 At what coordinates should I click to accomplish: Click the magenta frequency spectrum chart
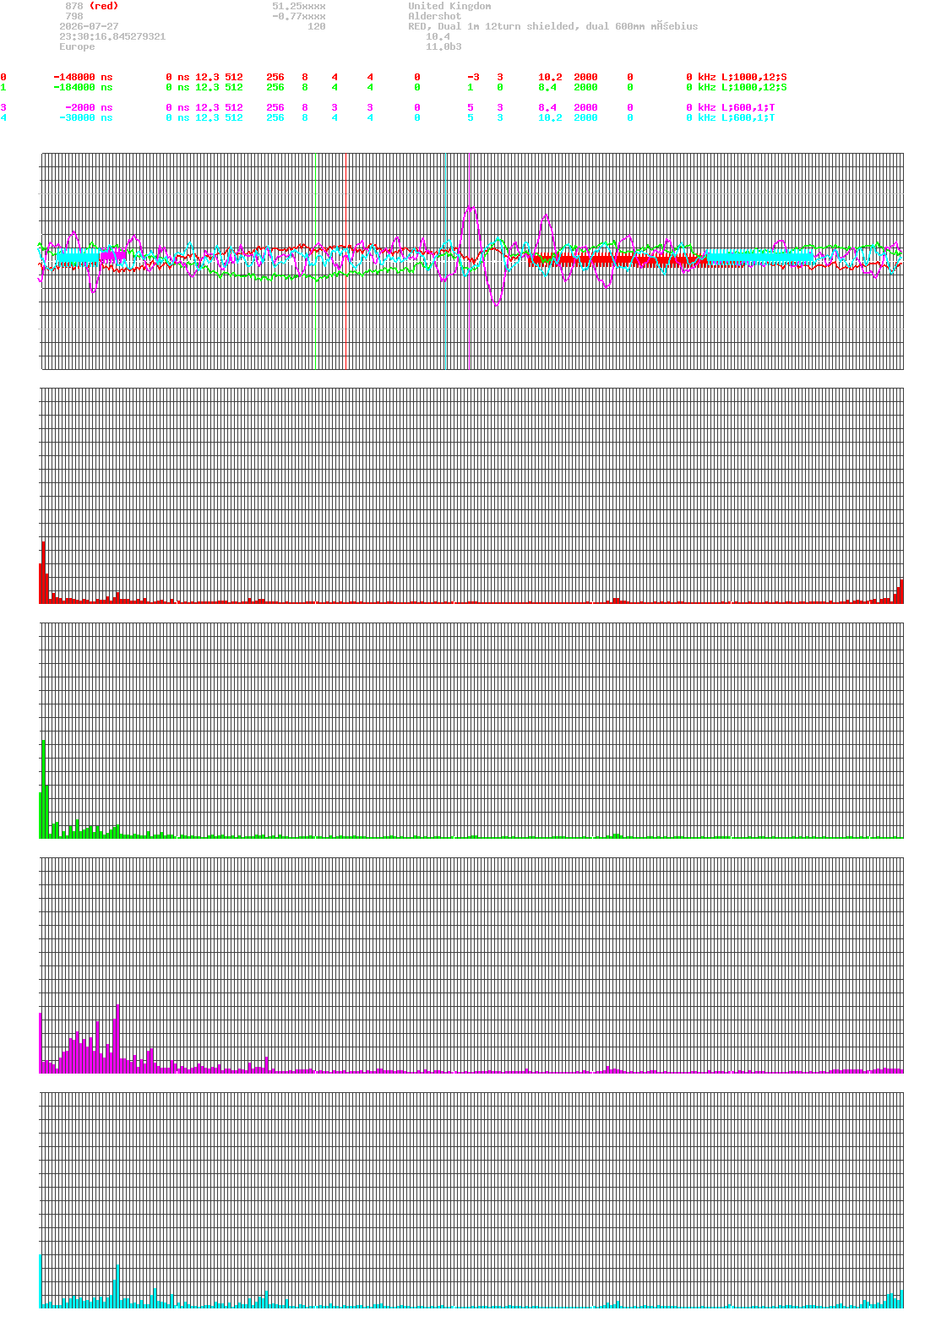pos(471,965)
